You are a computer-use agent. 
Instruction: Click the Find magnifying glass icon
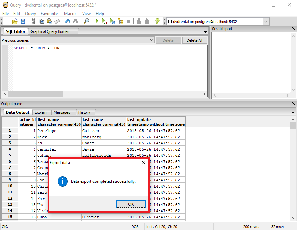tap(86, 21)
